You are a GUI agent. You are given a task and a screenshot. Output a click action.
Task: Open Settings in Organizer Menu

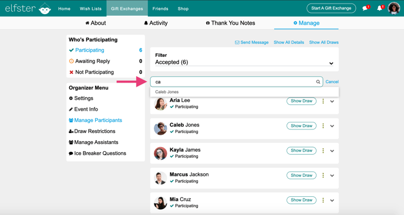click(x=81, y=98)
